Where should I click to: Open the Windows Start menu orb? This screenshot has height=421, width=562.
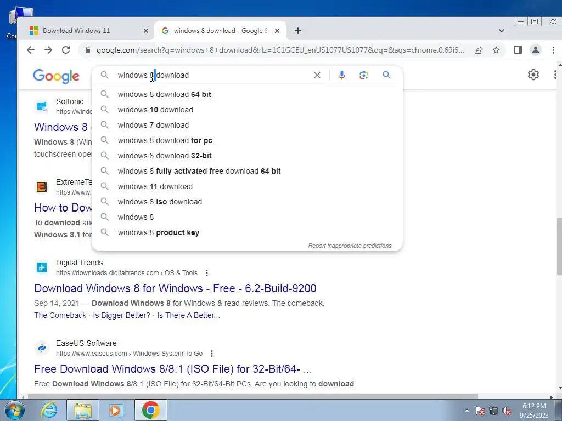pos(14,411)
